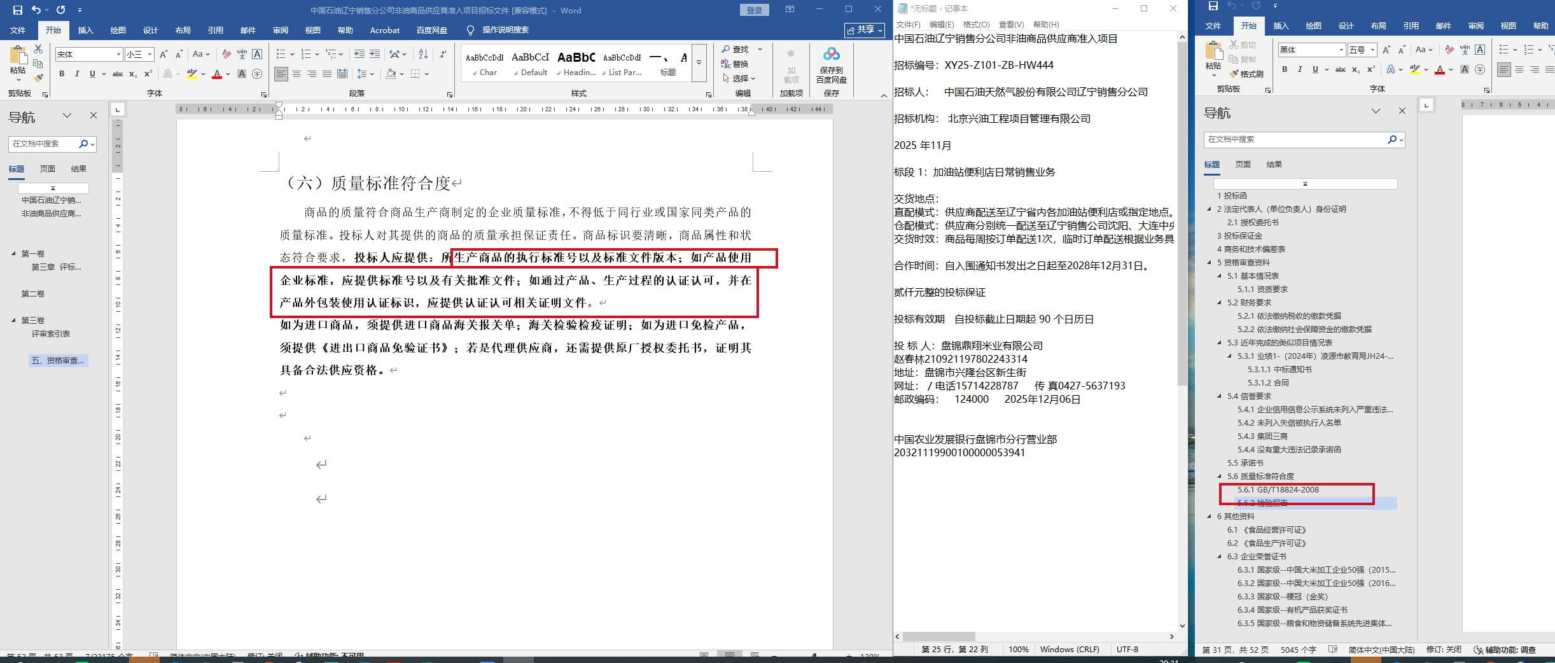
Task: Open the 选择 dropdown in editing group
Action: point(739,78)
